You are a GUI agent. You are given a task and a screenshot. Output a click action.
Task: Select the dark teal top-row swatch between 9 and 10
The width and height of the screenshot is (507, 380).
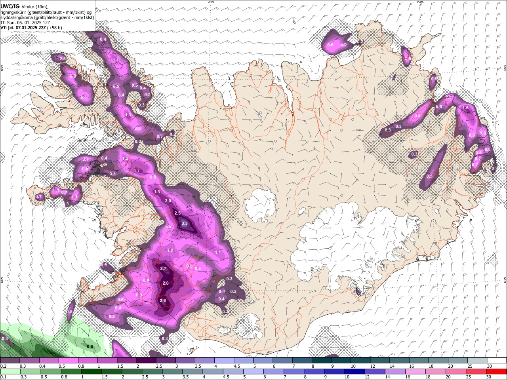(x=341, y=361)
